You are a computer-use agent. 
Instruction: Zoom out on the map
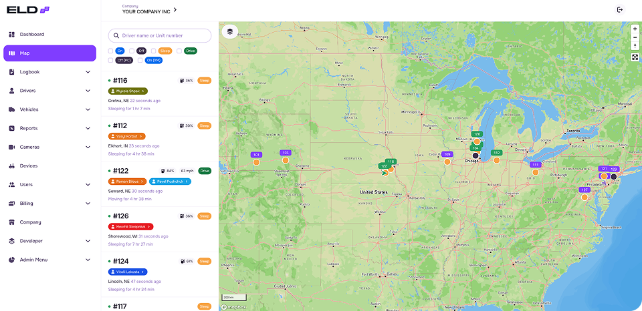tap(635, 37)
